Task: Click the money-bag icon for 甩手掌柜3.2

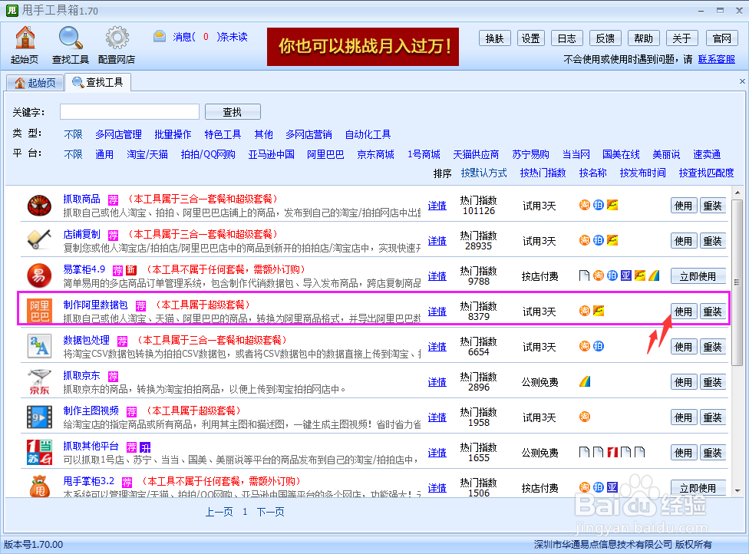Action: click(x=39, y=487)
